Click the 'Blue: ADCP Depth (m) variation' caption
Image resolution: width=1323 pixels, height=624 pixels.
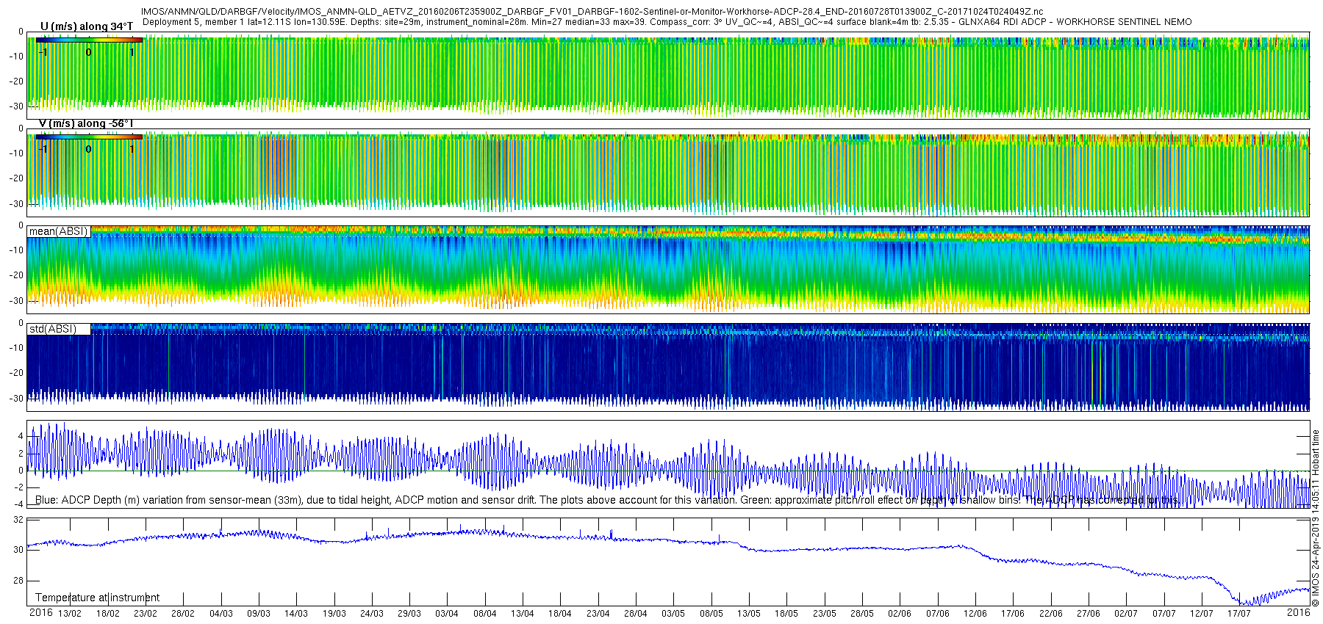pyautogui.click(x=607, y=500)
